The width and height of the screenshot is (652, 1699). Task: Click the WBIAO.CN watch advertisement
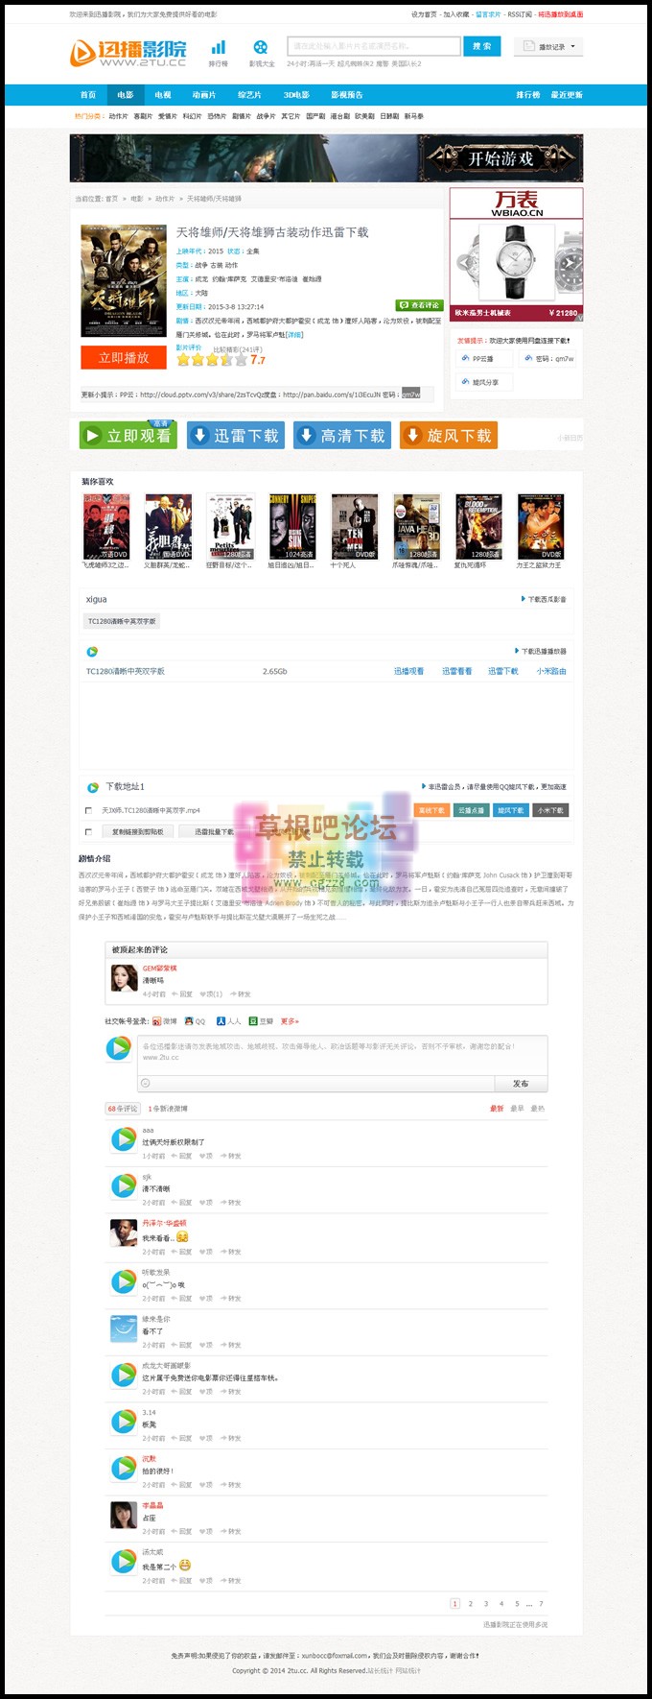(x=517, y=254)
